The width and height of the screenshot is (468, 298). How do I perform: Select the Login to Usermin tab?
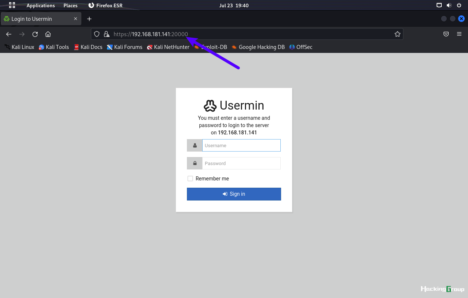coord(41,19)
